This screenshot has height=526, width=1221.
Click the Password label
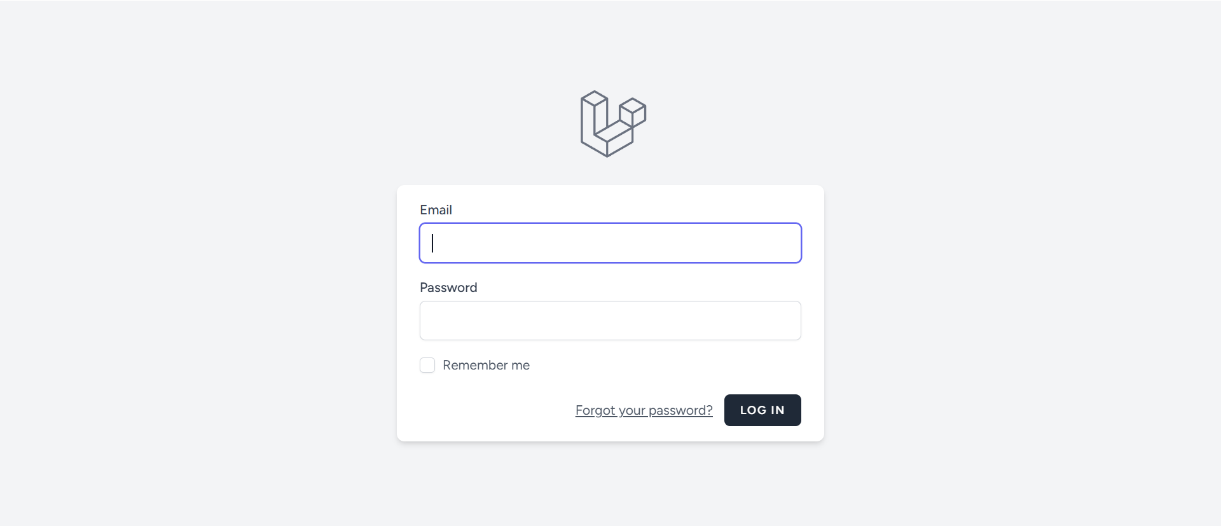(x=448, y=287)
